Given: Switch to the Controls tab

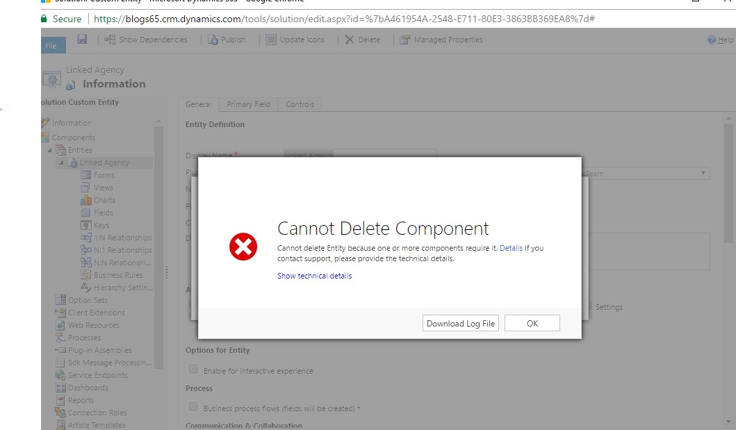Looking at the screenshot, I should (300, 104).
